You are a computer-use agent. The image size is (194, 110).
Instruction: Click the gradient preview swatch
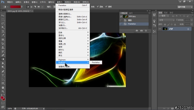click(15, 7)
